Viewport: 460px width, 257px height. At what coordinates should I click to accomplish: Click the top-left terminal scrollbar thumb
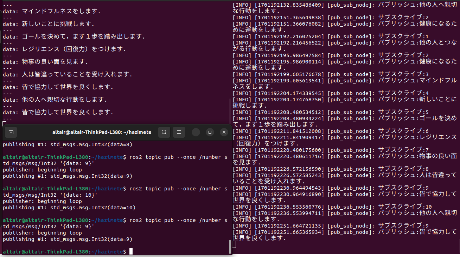[x=230, y=109]
